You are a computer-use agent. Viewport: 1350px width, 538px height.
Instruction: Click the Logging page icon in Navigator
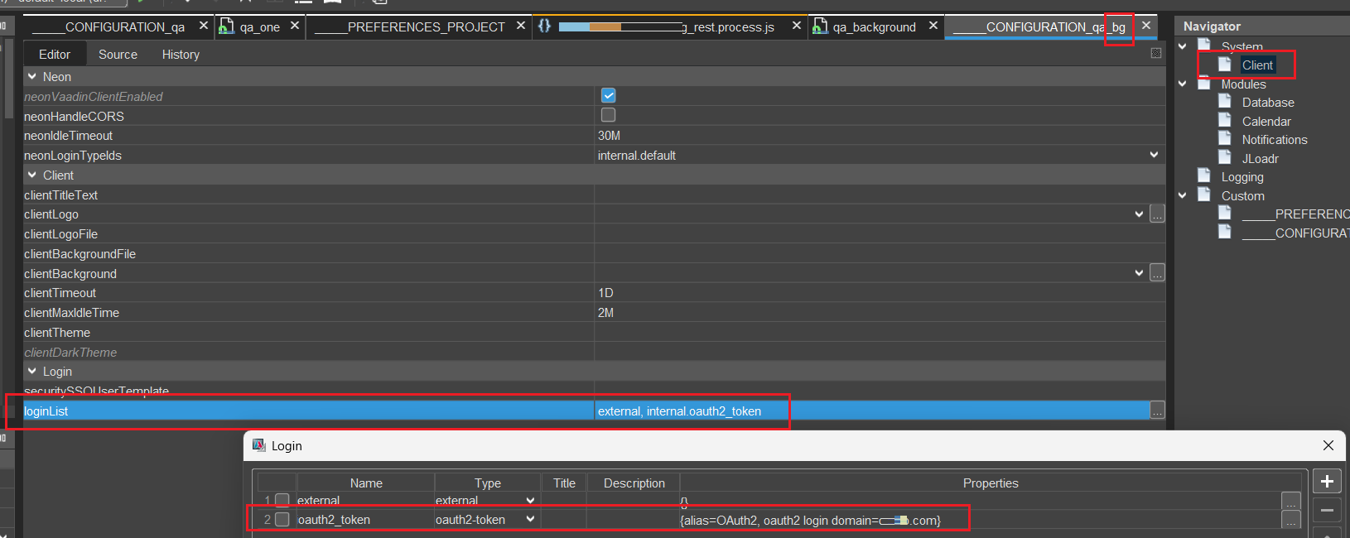(1204, 176)
